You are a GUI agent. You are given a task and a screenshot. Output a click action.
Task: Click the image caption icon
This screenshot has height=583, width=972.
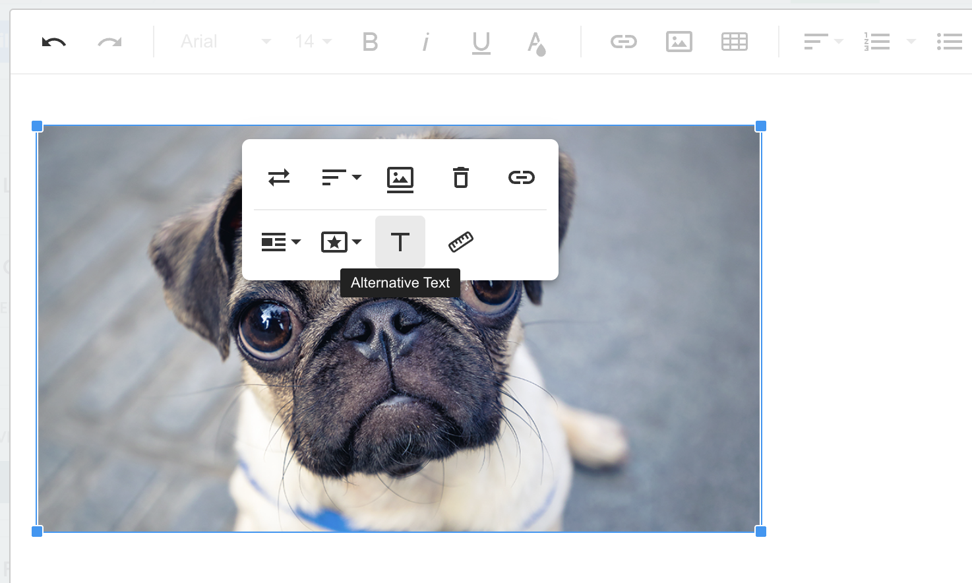point(400,179)
